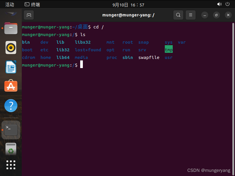Click the 'bin' directory name
This screenshot has height=176, width=235.
26,42
